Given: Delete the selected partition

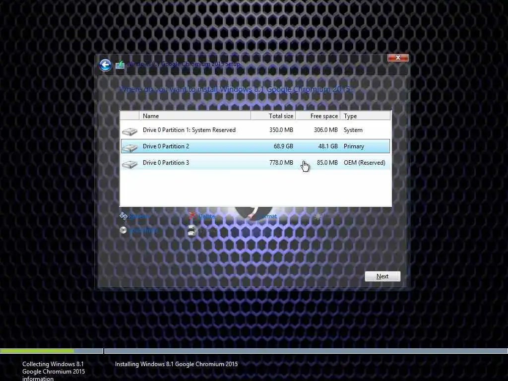Looking at the screenshot, I should [202, 216].
